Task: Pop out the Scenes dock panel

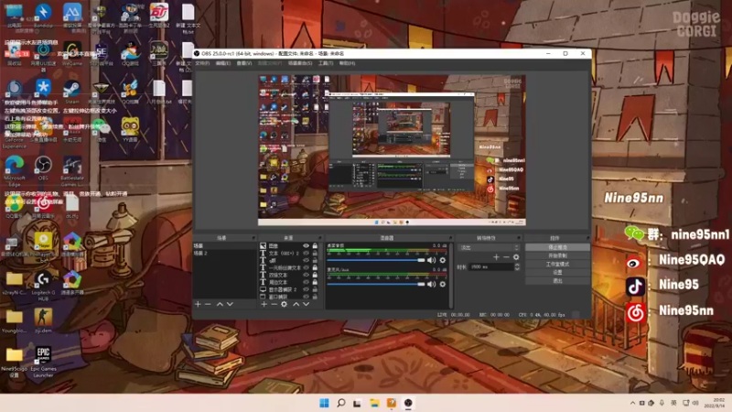Action: click(253, 238)
